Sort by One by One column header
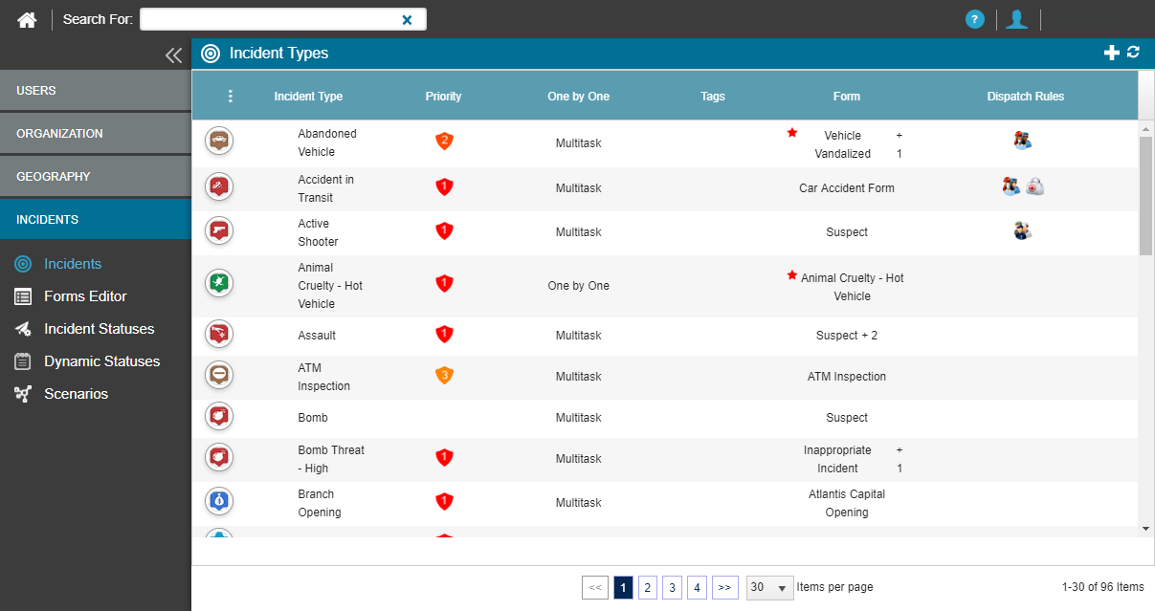 pyautogui.click(x=578, y=97)
